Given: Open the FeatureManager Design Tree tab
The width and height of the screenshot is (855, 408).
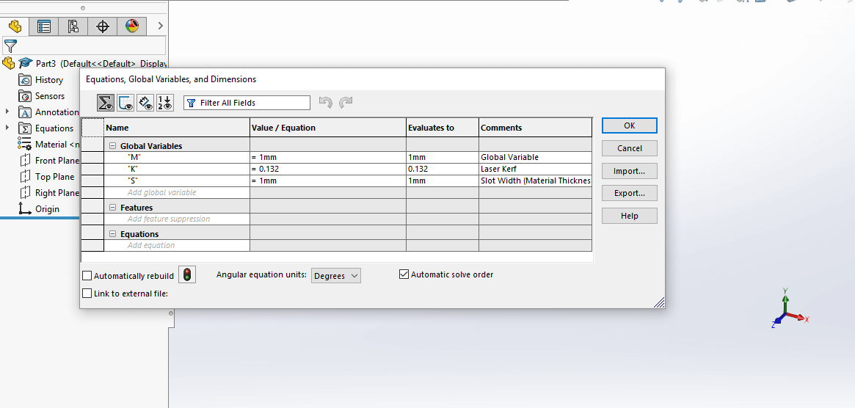Looking at the screenshot, I should tap(15, 26).
